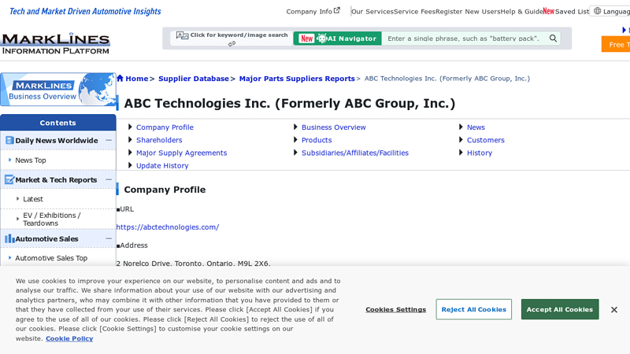Open the MarkLines Information Platform logo
The height and width of the screenshot is (354, 630).
55,44
